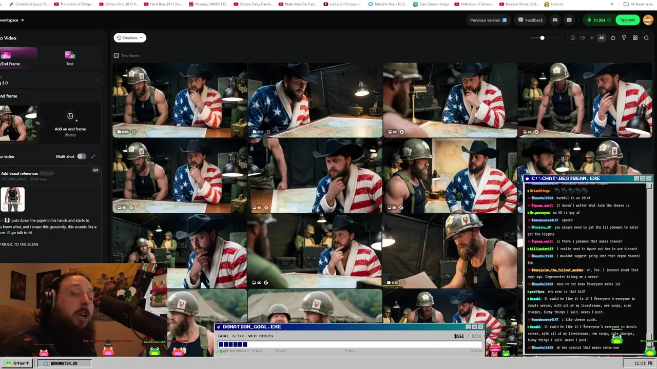The width and height of the screenshot is (657, 369).
Task: Open the 0:12 video thumbnail
Action: point(315,100)
